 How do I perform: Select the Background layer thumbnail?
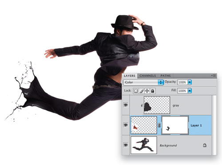pos(144,145)
